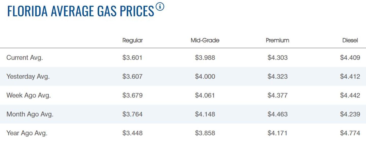The width and height of the screenshot is (366, 147).
Task: Select the Premium column header
Action: pyautogui.click(x=277, y=40)
